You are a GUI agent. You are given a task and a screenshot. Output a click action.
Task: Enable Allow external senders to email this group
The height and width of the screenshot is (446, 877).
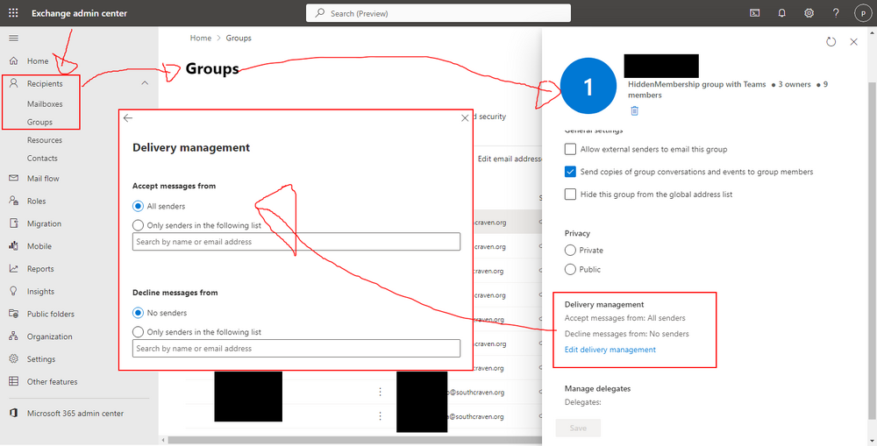(x=570, y=149)
